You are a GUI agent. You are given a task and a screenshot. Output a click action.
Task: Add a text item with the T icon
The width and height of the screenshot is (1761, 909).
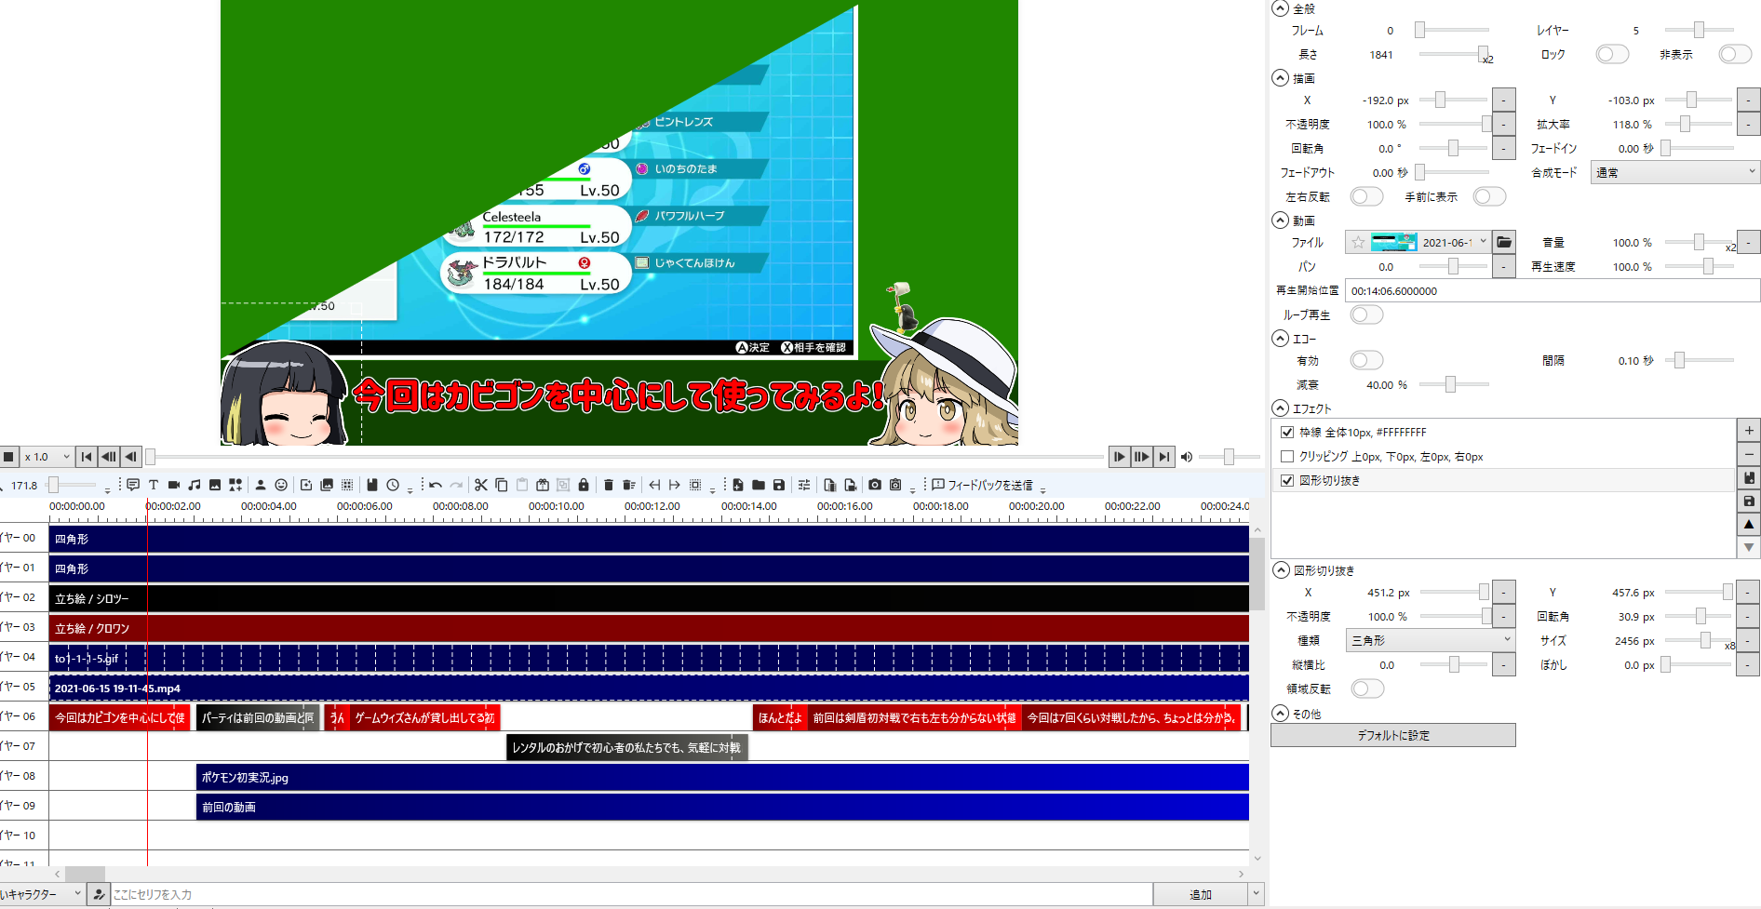click(154, 485)
